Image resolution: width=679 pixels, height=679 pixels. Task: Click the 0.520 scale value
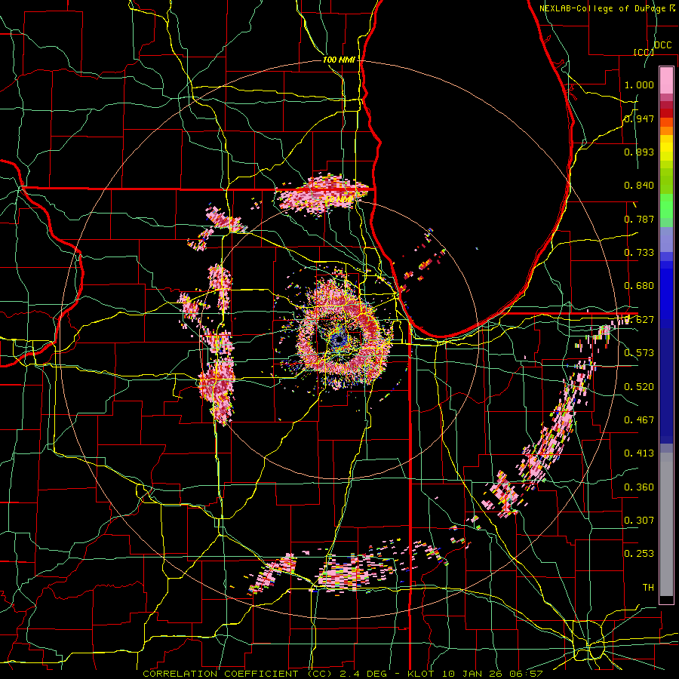(639, 386)
